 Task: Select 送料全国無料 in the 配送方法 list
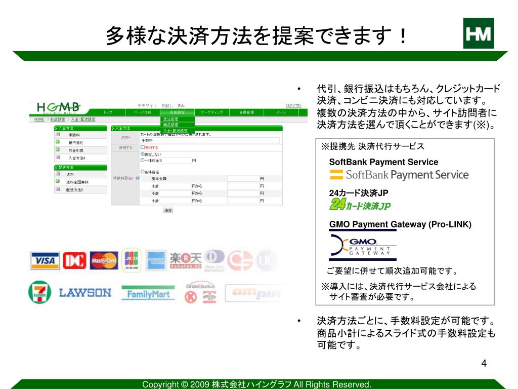[80, 182]
